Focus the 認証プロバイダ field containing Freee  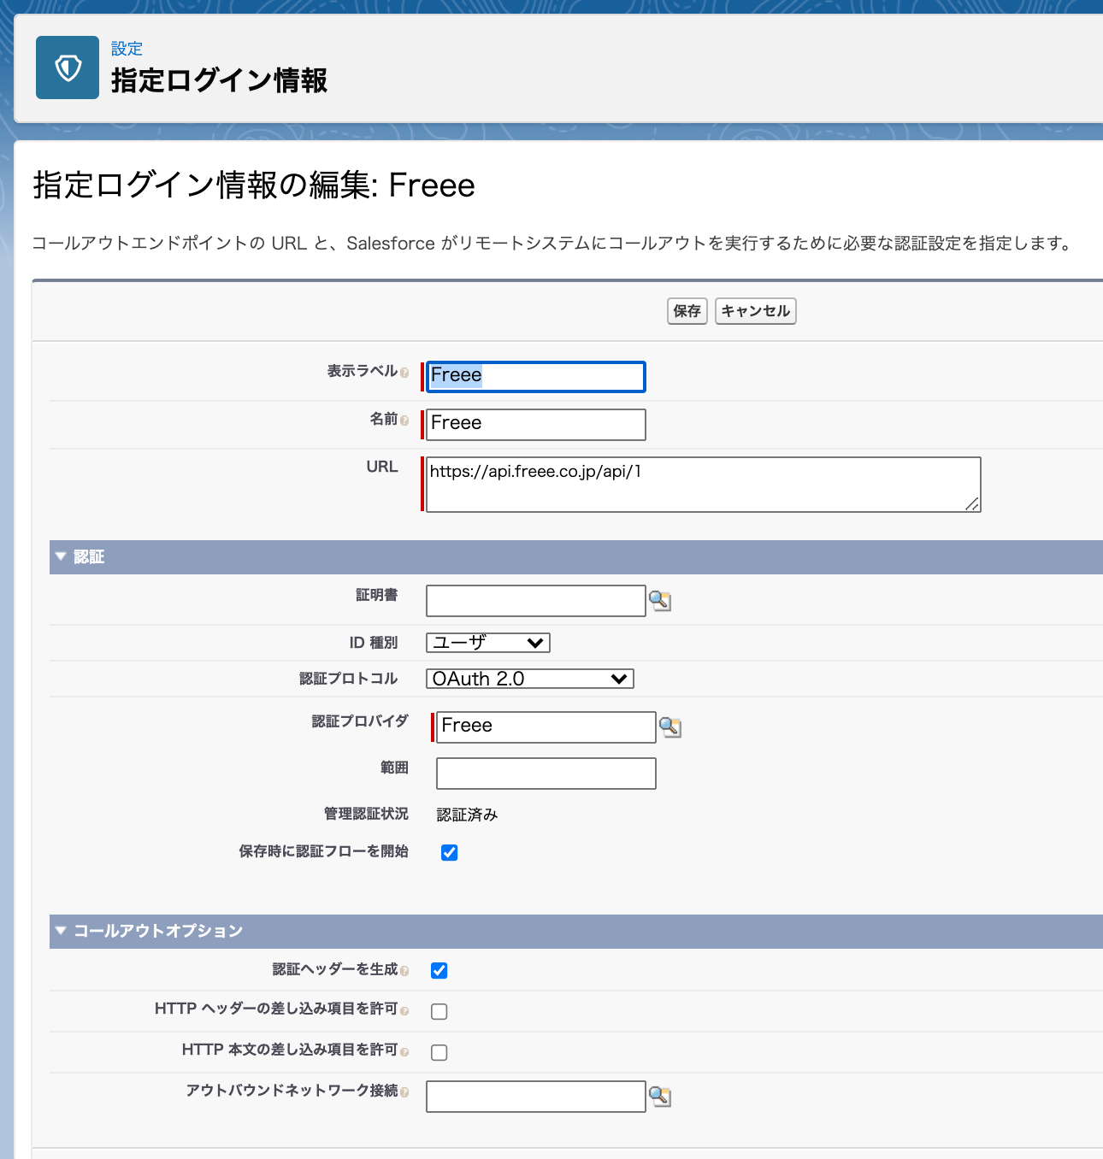pyautogui.click(x=546, y=727)
